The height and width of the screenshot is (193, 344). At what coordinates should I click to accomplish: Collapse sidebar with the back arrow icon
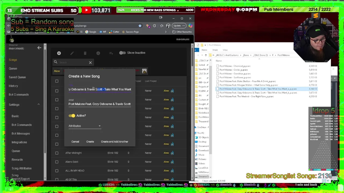[x=39, y=48]
